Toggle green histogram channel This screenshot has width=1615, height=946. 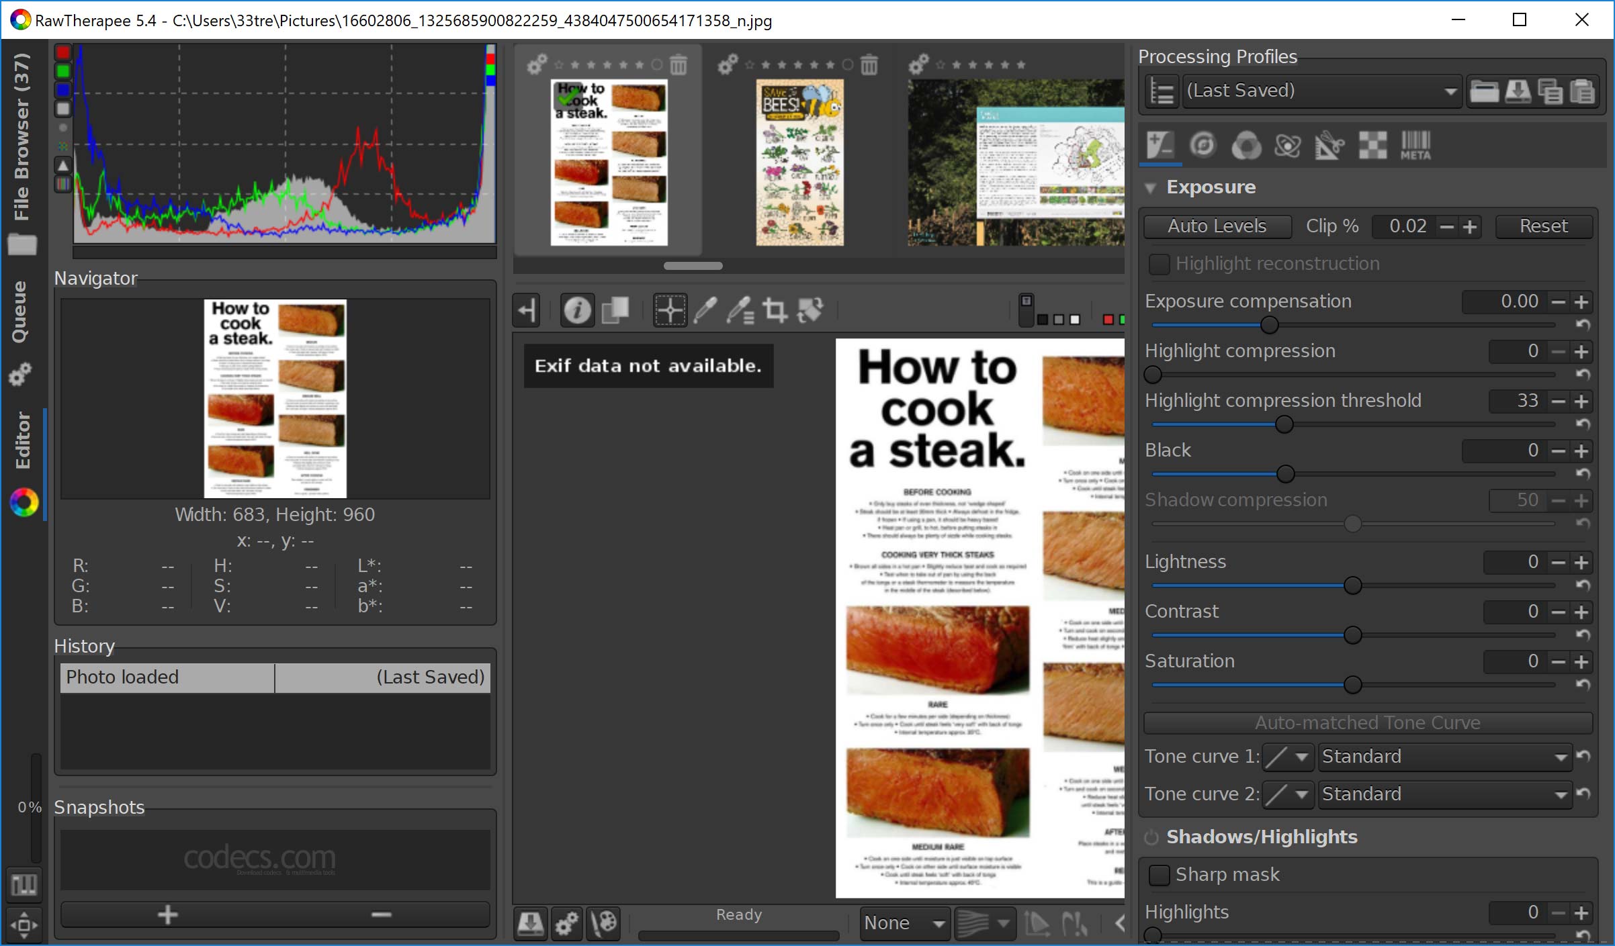point(63,71)
